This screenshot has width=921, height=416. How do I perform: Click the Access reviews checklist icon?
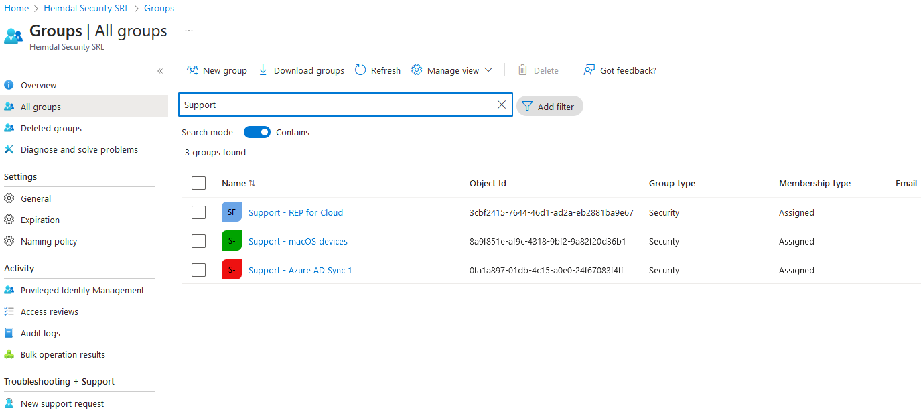click(x=9, y=311)
